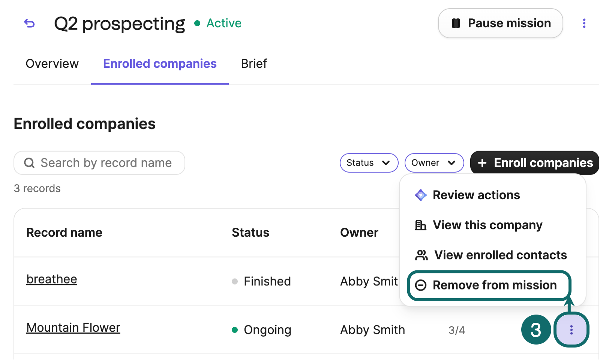Click the 3/4 progress value

457,330
